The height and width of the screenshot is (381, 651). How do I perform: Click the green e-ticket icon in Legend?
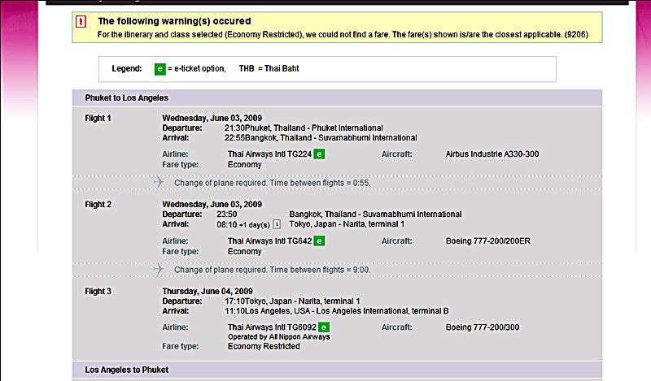point(159,69)
